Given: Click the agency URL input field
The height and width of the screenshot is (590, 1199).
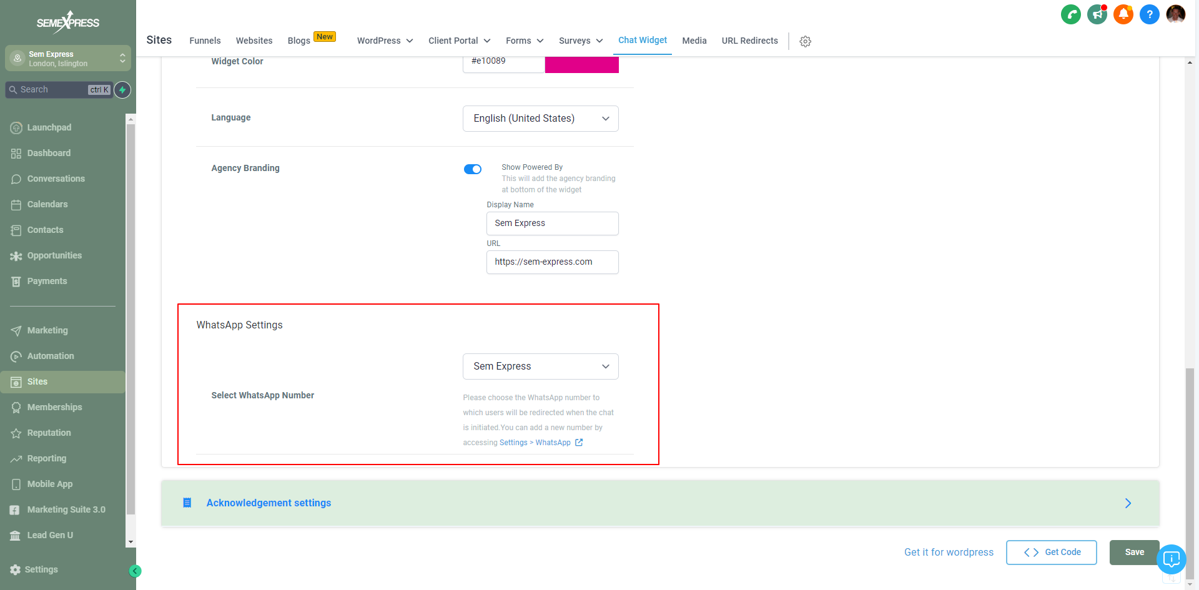Looking at the screenshot, I should (553, 262).
